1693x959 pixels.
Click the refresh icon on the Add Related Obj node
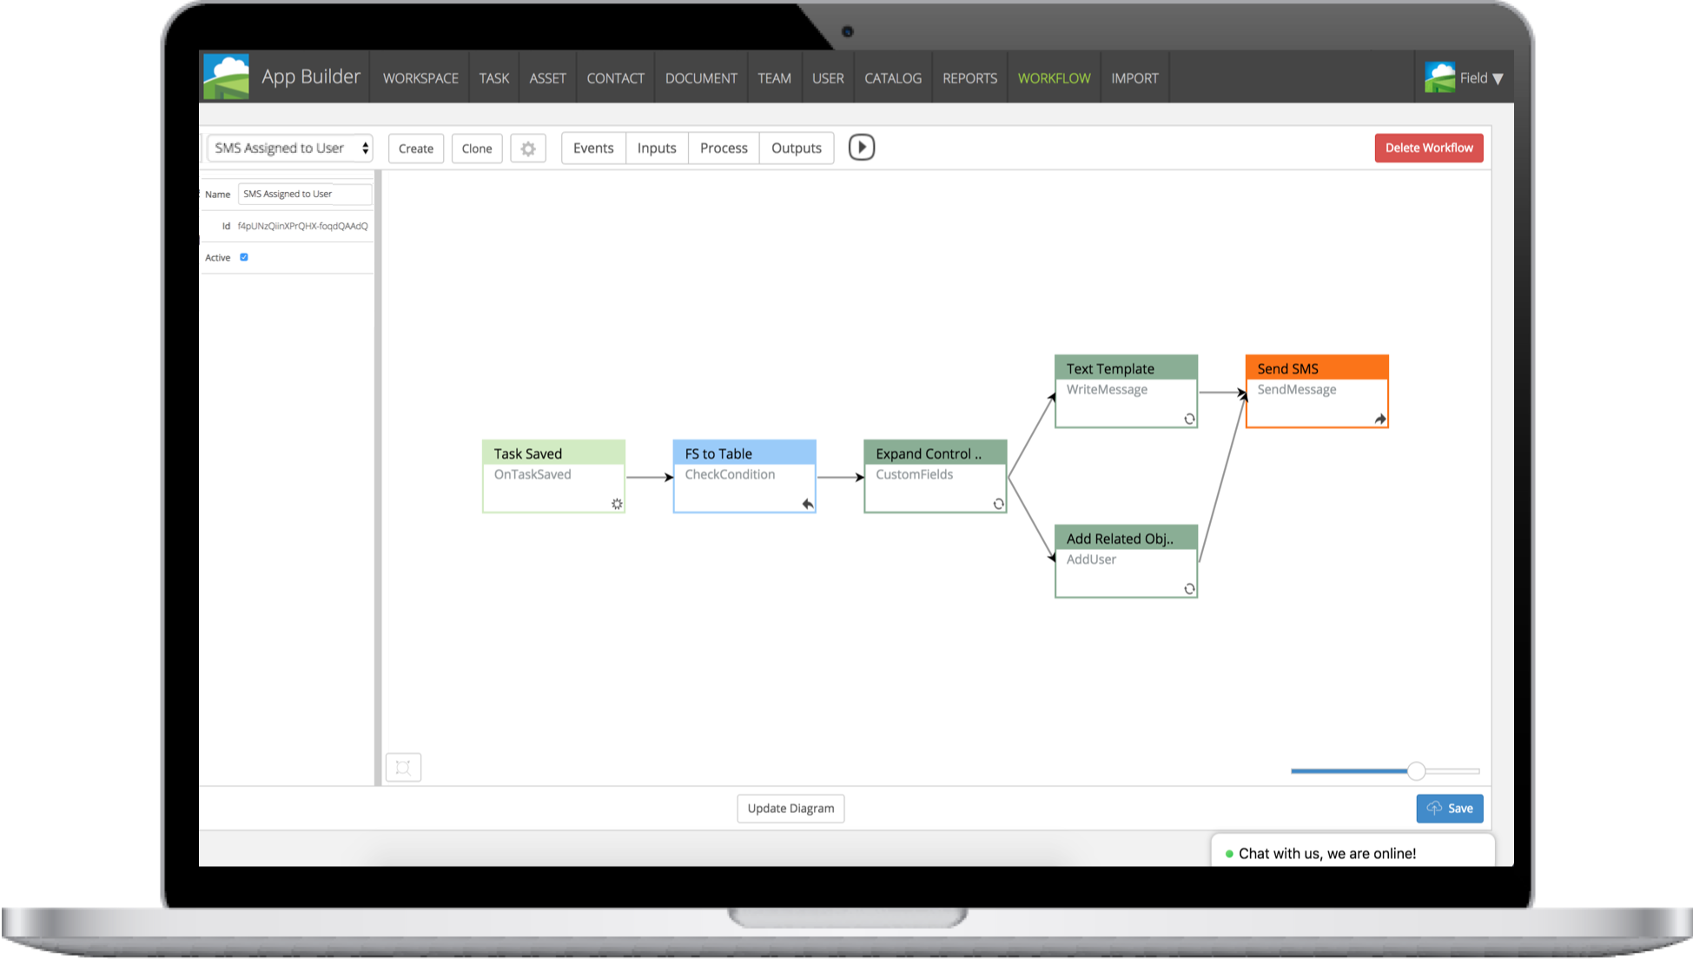(x=1188, y=589)
